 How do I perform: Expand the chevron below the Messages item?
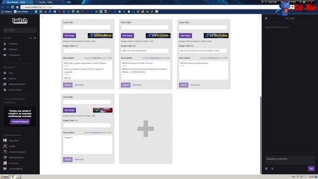(20, 60)
